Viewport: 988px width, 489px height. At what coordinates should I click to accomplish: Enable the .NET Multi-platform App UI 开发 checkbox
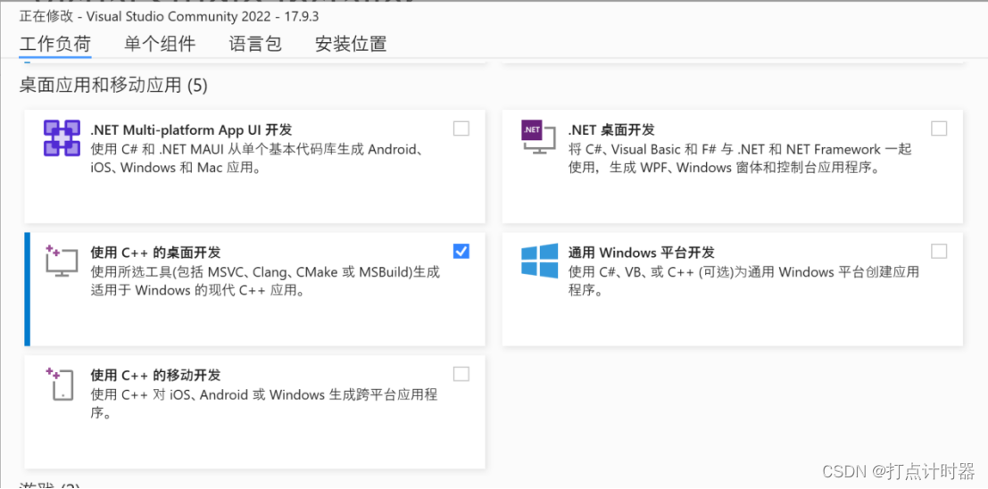pos(461,128)
